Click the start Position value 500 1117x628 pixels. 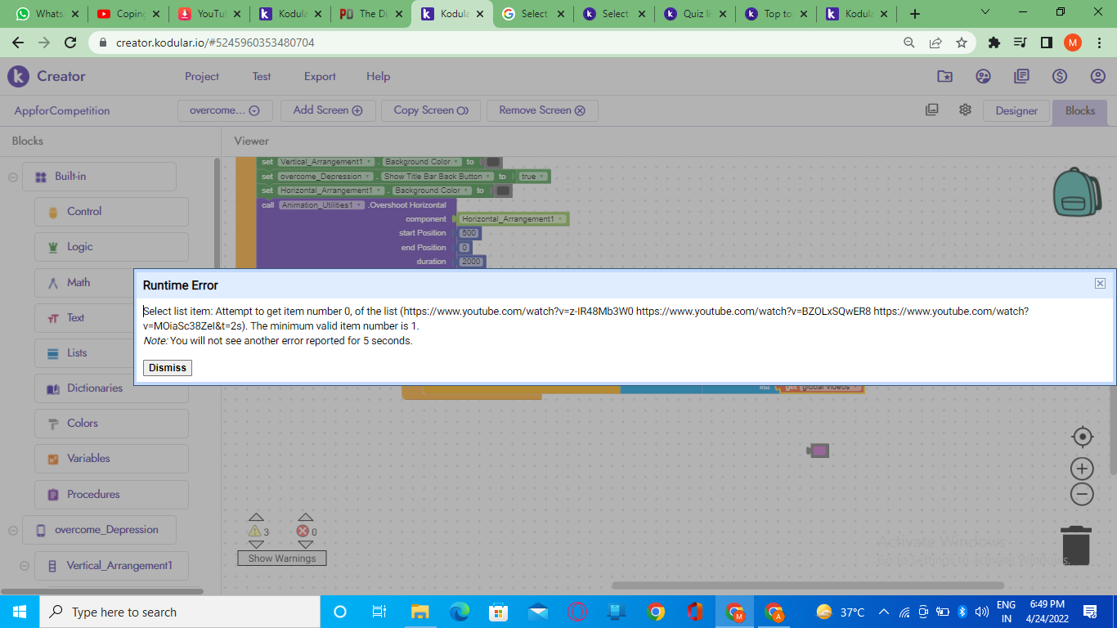click(469, 233)
